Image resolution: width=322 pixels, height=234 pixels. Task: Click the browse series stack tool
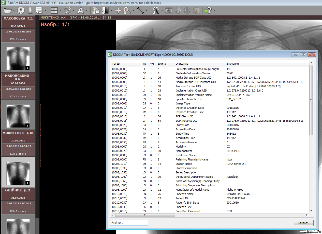pyautogui.click(x=96, y=10)
